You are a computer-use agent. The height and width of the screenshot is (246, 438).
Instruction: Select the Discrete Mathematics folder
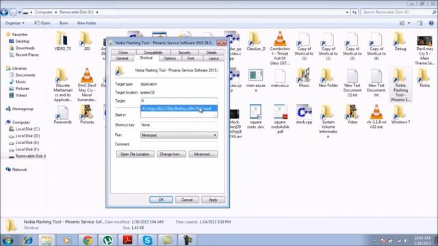pos(62,85)
